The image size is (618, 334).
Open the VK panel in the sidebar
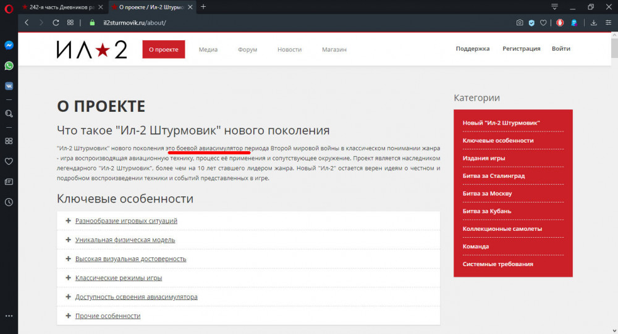(9, 86)
